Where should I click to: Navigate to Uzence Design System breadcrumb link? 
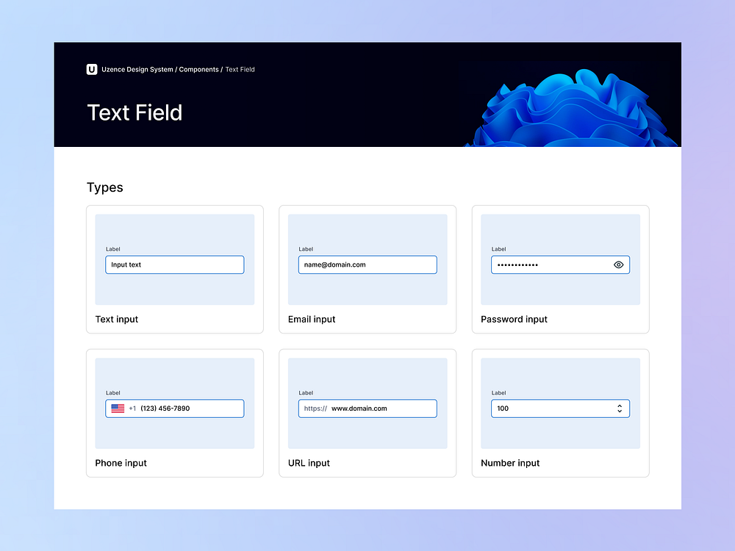pyautogui.click(x=136, y=69)
